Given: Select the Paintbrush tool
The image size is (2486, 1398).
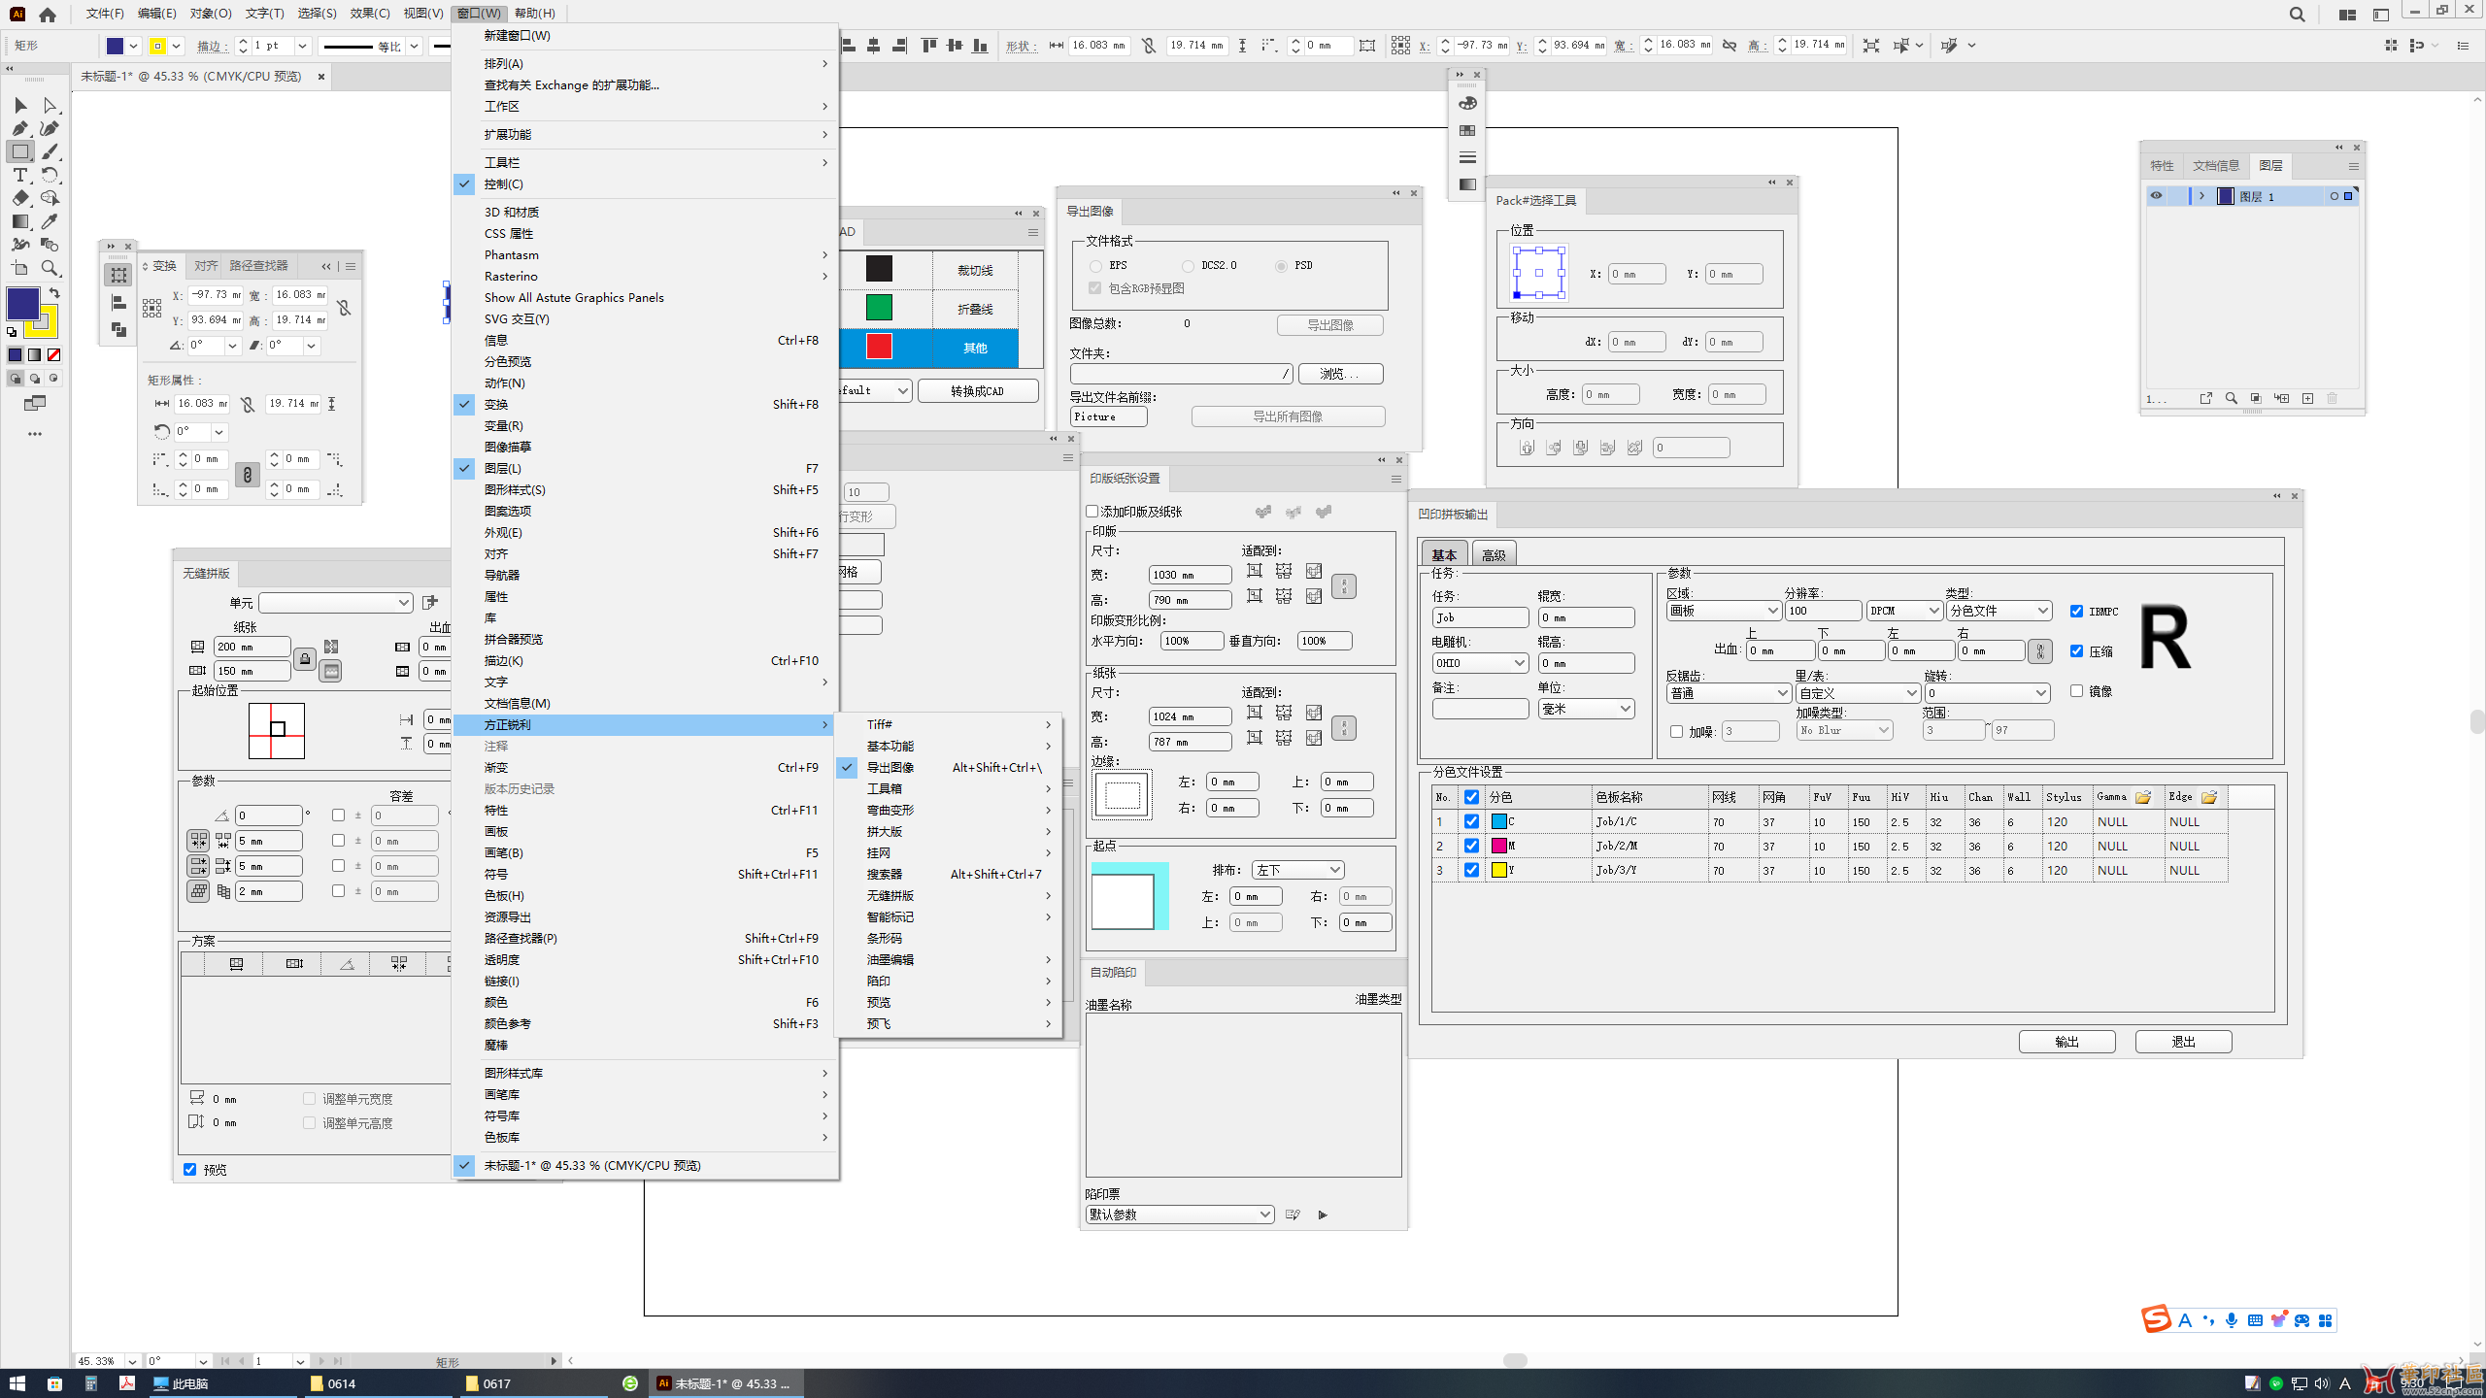Looking at the screenshot, I should 50,151.
